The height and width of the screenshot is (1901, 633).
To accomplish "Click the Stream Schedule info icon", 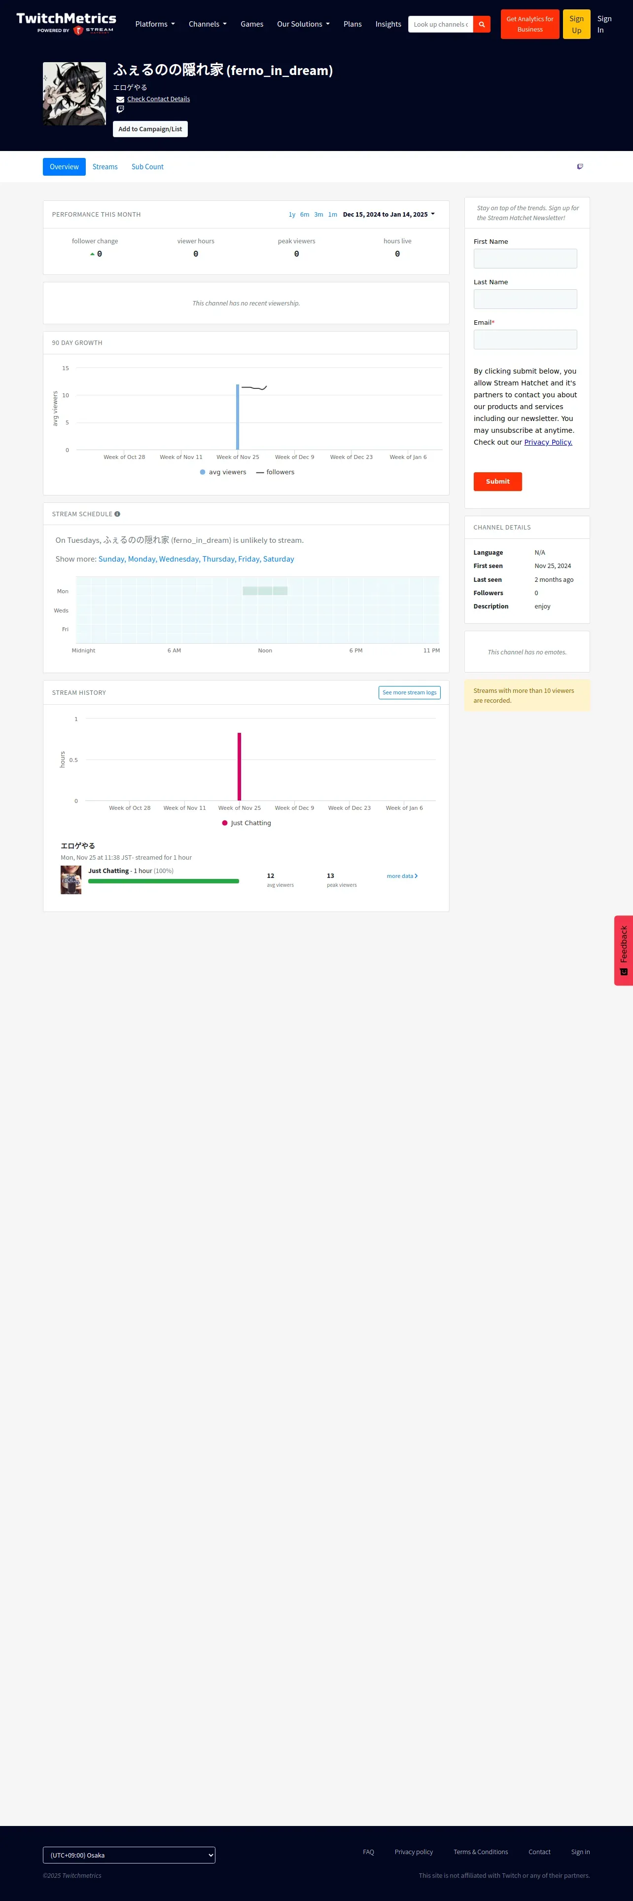I will pos(117,514).
